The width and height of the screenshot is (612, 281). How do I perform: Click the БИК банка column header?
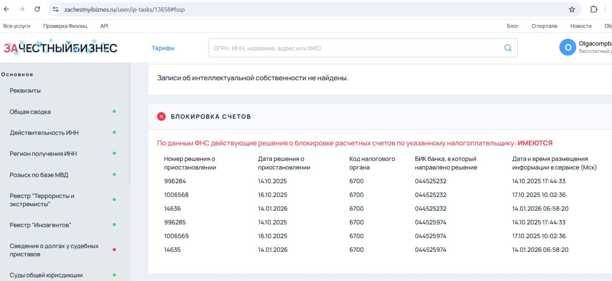click(446, 163)
